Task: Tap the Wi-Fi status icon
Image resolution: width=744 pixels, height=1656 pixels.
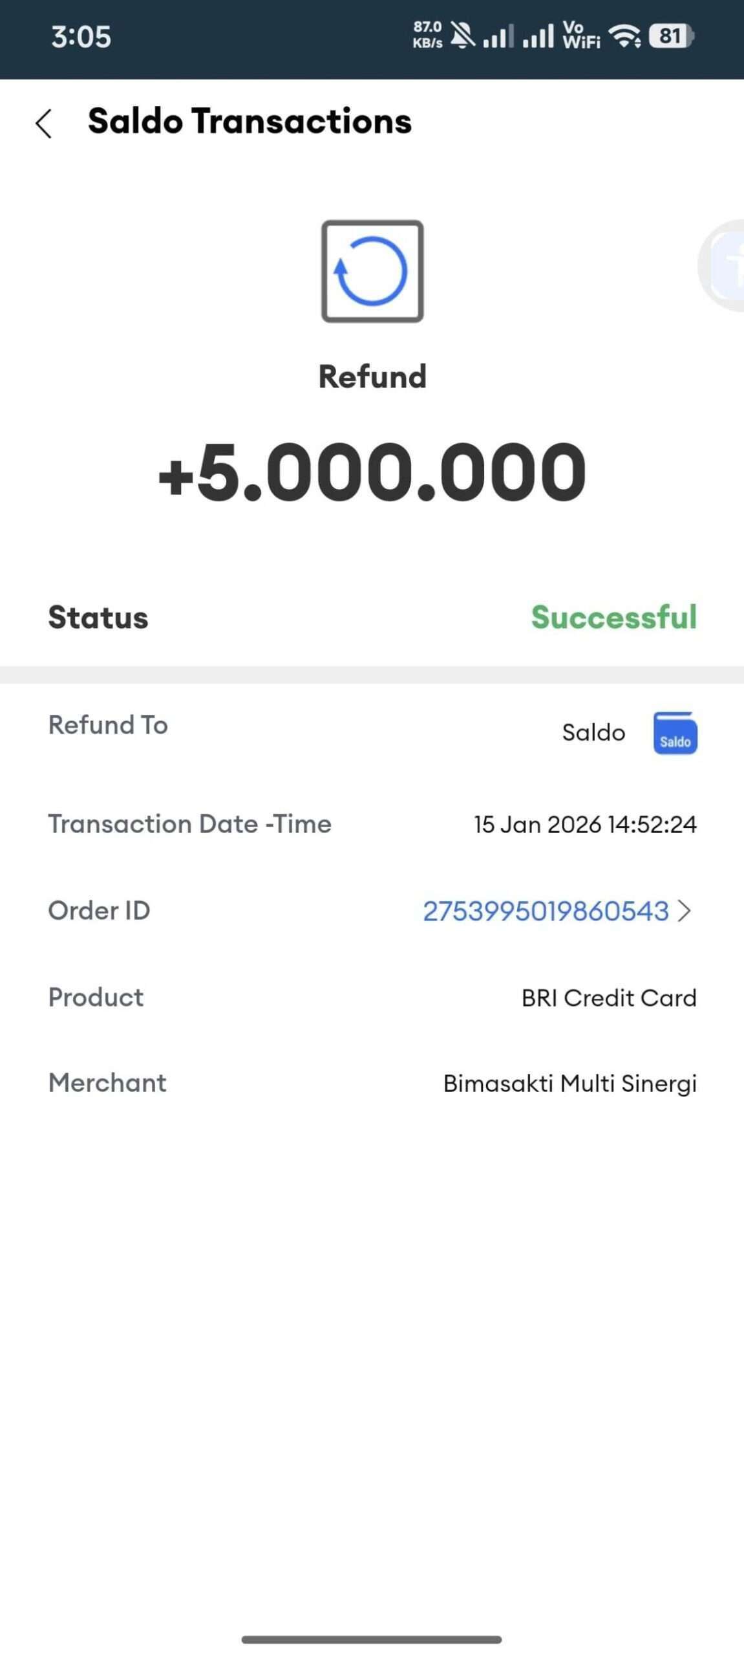Action: click(625, 36)
